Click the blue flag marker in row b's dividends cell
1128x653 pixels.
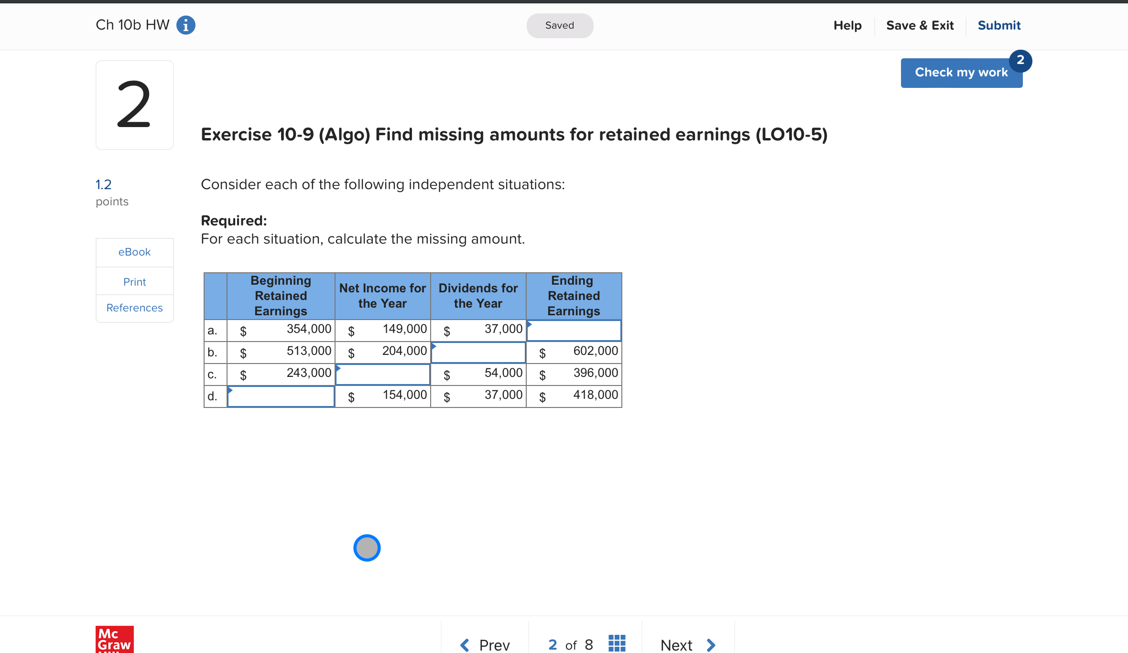click(x=434, y=345)
